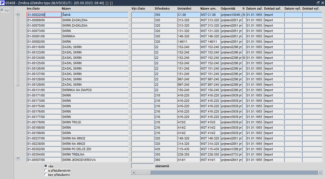Choose 's příslušenstvím' filter option

[x=46, y=170]
